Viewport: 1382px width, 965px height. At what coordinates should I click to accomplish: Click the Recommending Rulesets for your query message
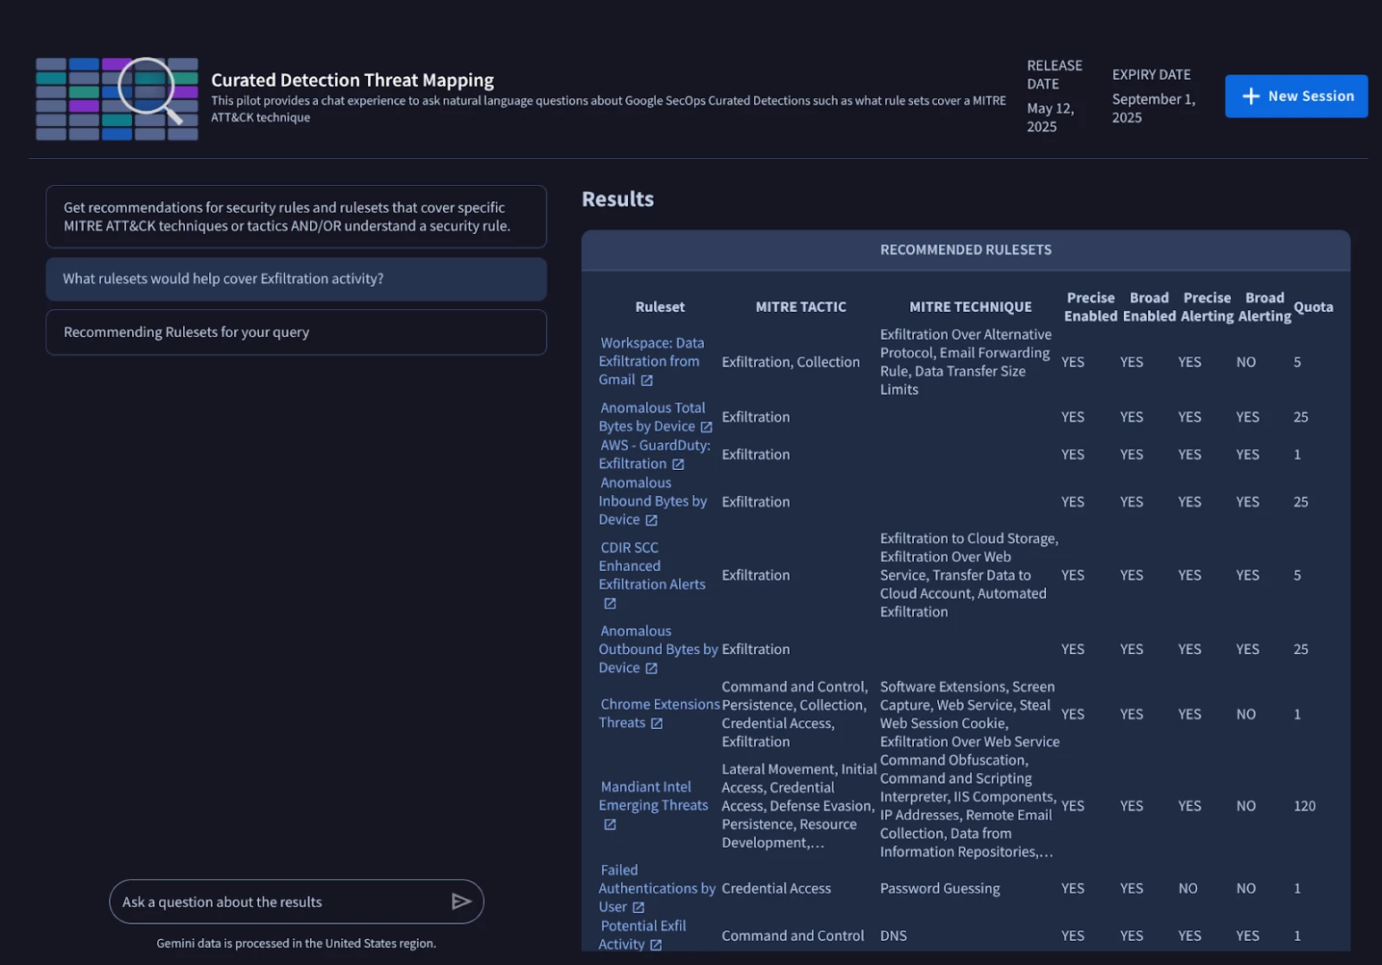tap(297, 332)
